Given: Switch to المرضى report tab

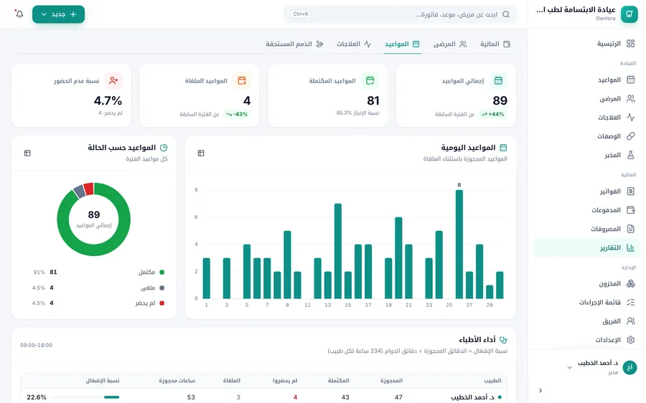Looking at the screenshot, I should coord(450,44).
